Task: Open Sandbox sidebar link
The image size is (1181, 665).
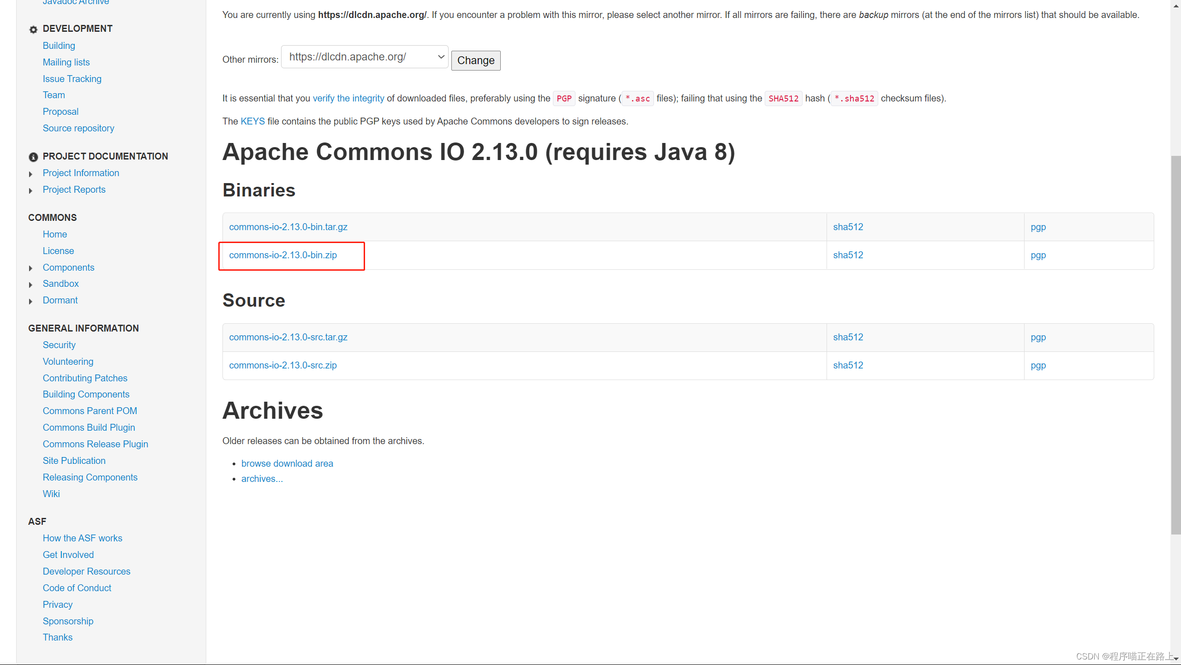Action: pyautogui.click(x=60, y=284)
